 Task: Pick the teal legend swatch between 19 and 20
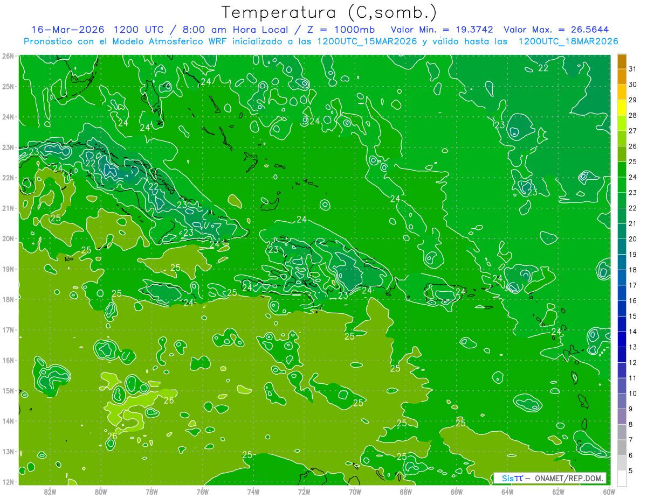click(x=622, y=247)
